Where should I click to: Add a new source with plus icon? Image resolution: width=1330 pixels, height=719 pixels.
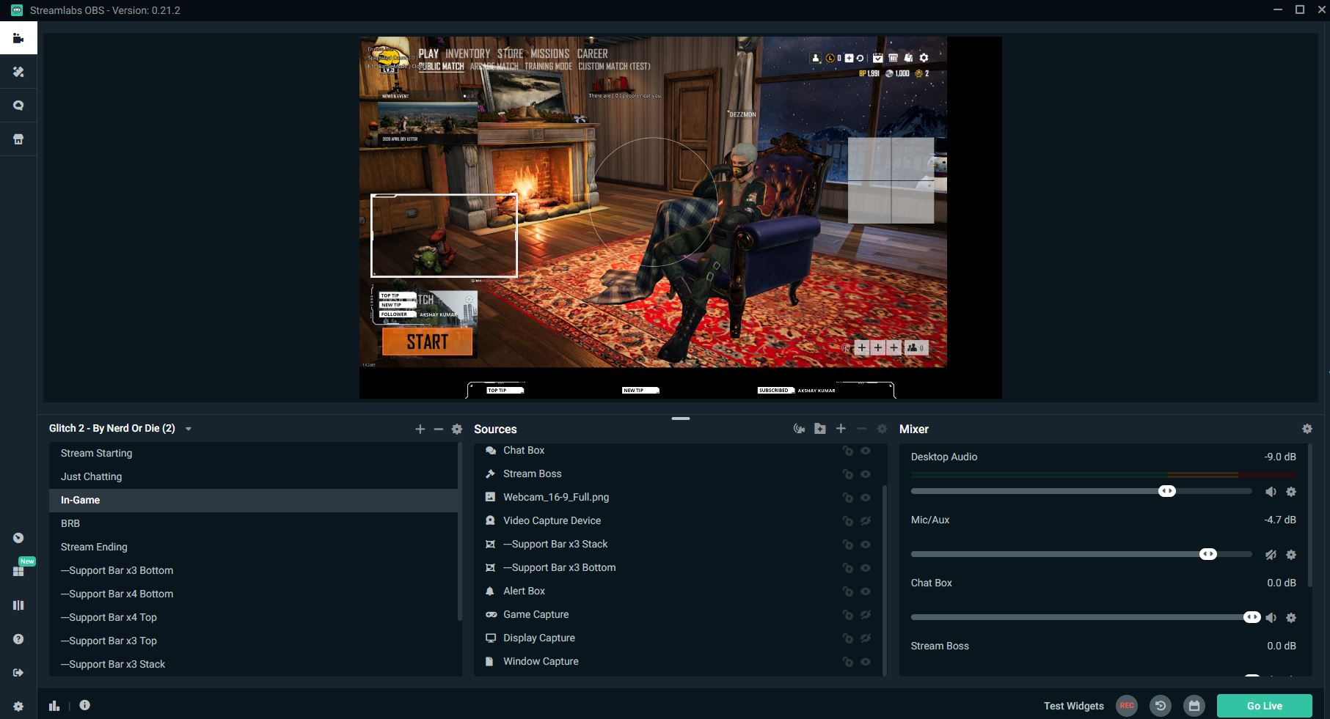(x=841, y=429)
